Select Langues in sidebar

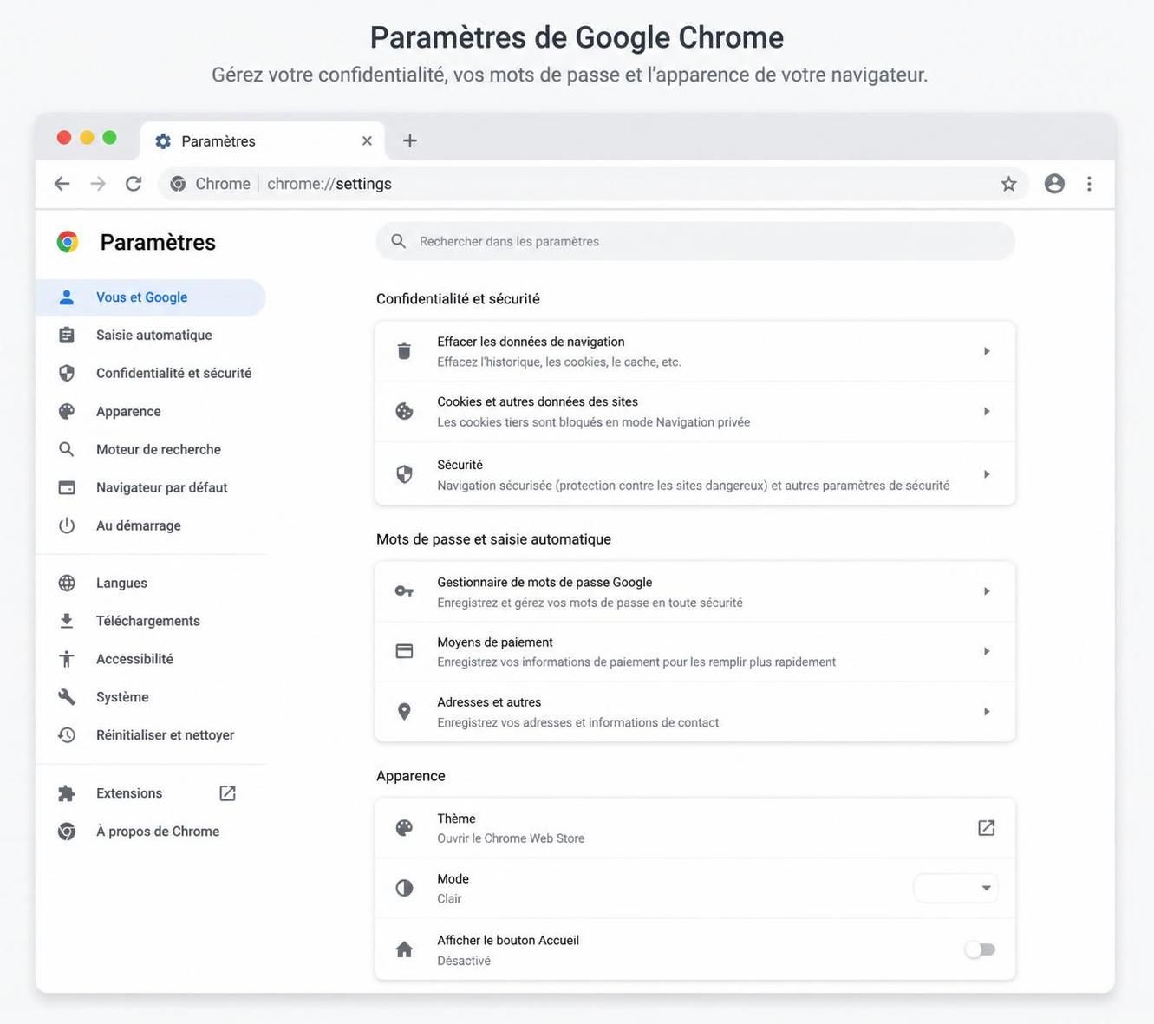(x=150, y=584)
